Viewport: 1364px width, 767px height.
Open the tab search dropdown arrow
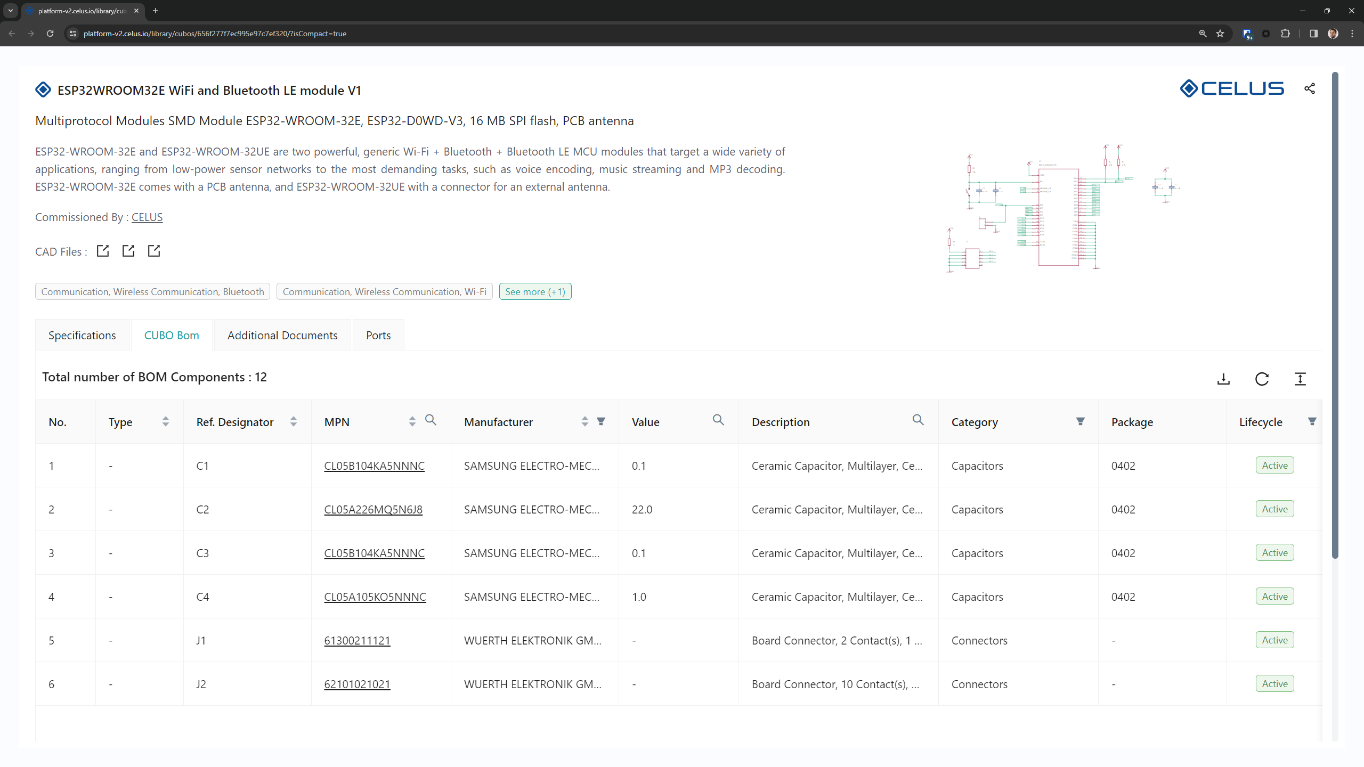[10, 11]
